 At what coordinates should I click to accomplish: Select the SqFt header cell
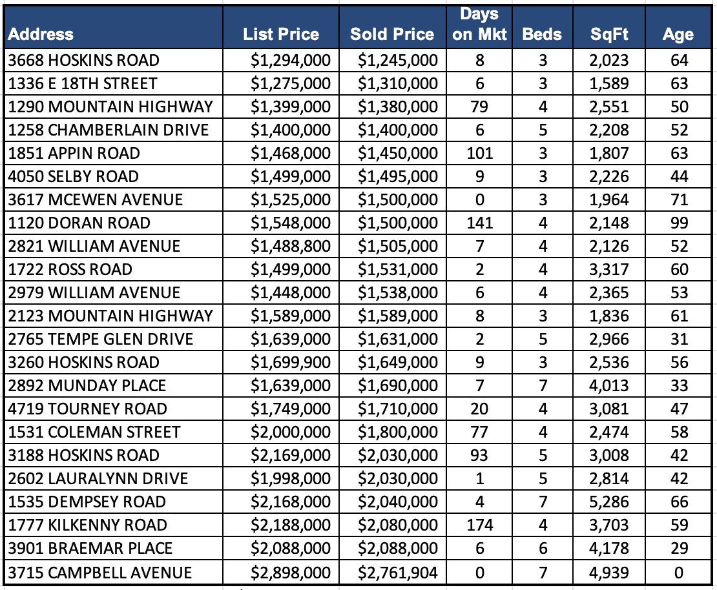[x=609, y=34]
